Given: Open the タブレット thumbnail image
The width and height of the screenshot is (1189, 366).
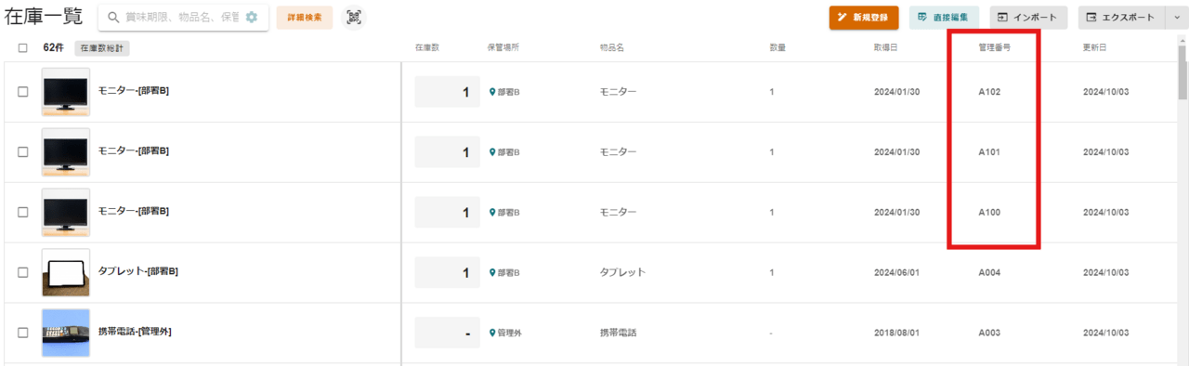Looking at the screenshot, I should [x=66, y=272].
